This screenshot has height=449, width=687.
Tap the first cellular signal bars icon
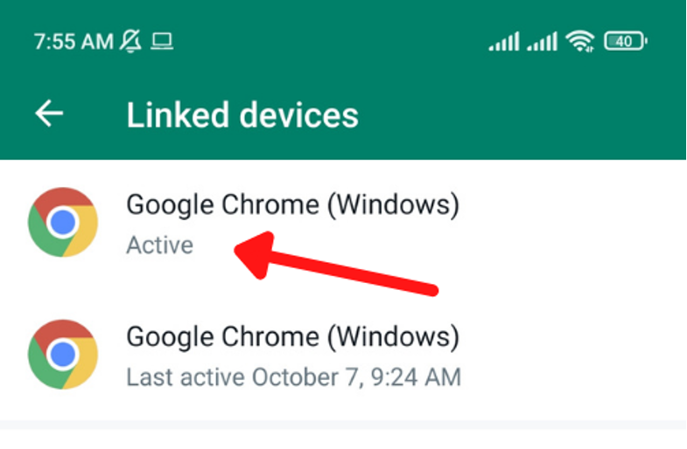pyautogui.click(x=504, y=41)
